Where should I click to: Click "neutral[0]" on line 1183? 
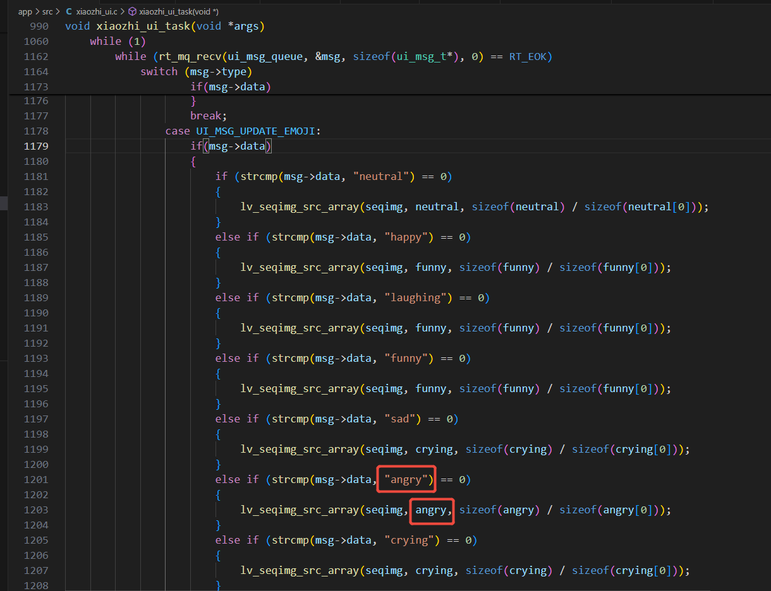659,206
